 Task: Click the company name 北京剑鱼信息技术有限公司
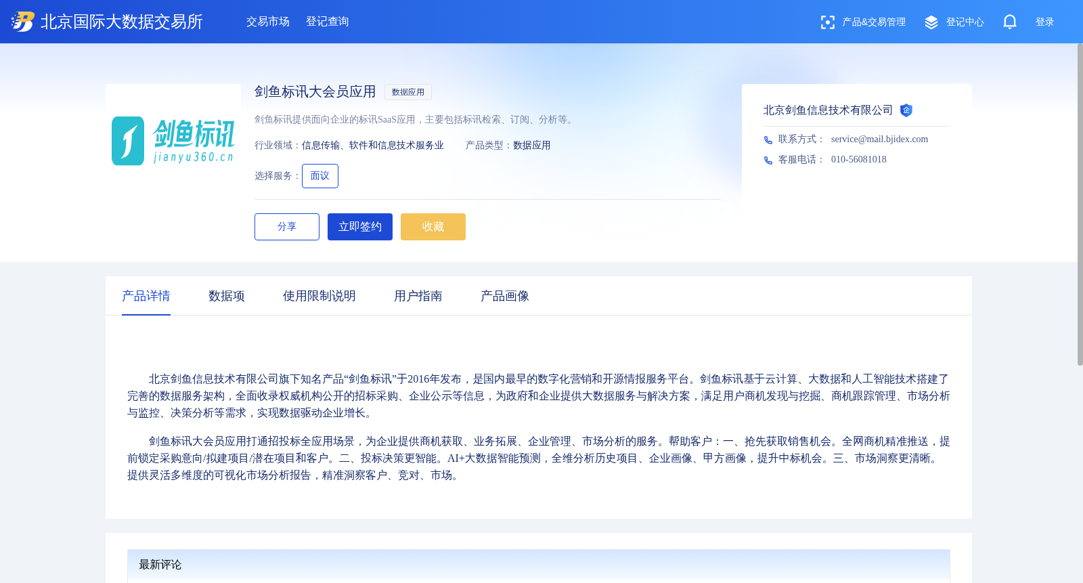828,110
